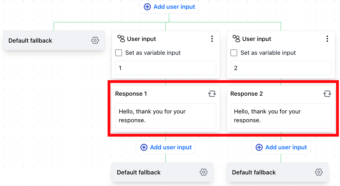Click the top Add user input button

[x=169, y=7]
